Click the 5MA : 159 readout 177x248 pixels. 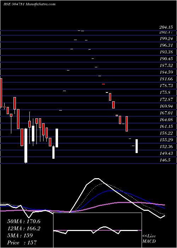coord(20,235)
